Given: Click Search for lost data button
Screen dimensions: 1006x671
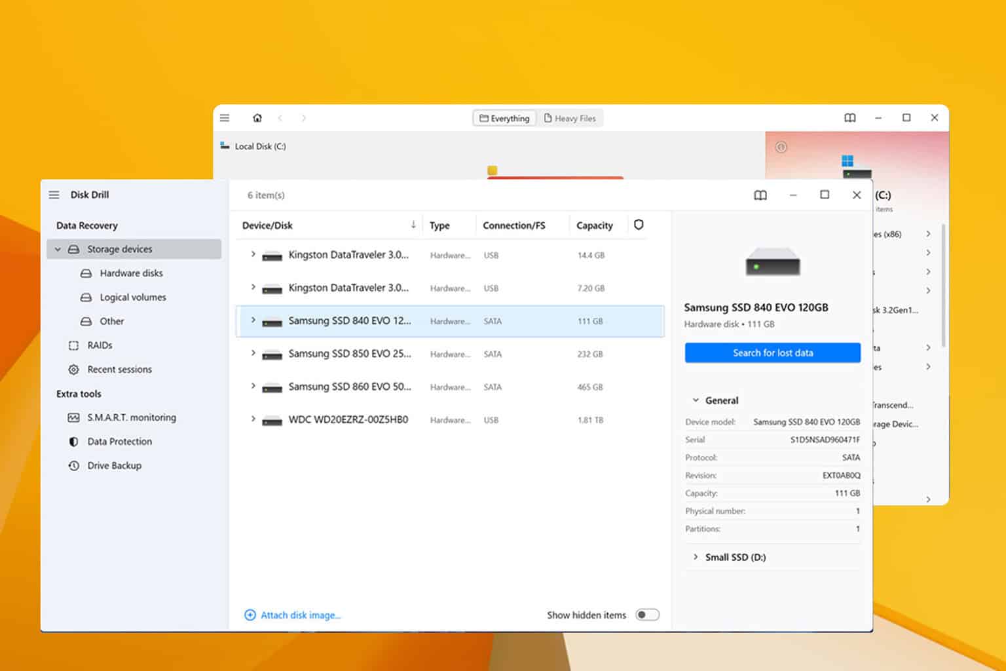Looking at the screenshot, I should click(772, 353).
